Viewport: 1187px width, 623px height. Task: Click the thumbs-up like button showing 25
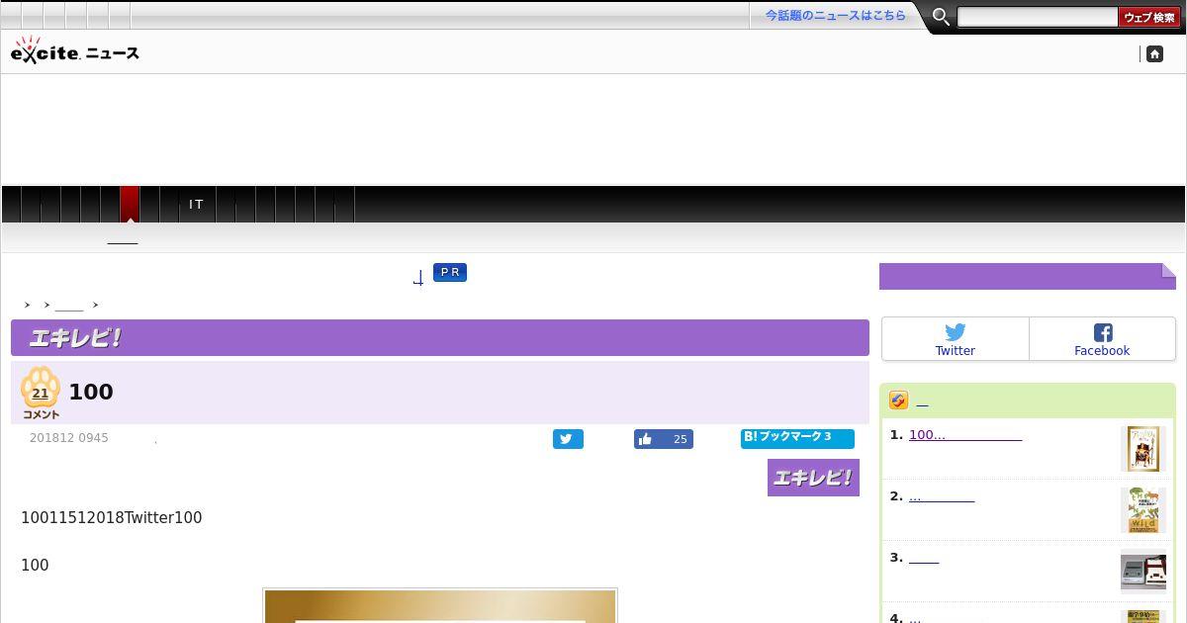click(x=664, y=439)
